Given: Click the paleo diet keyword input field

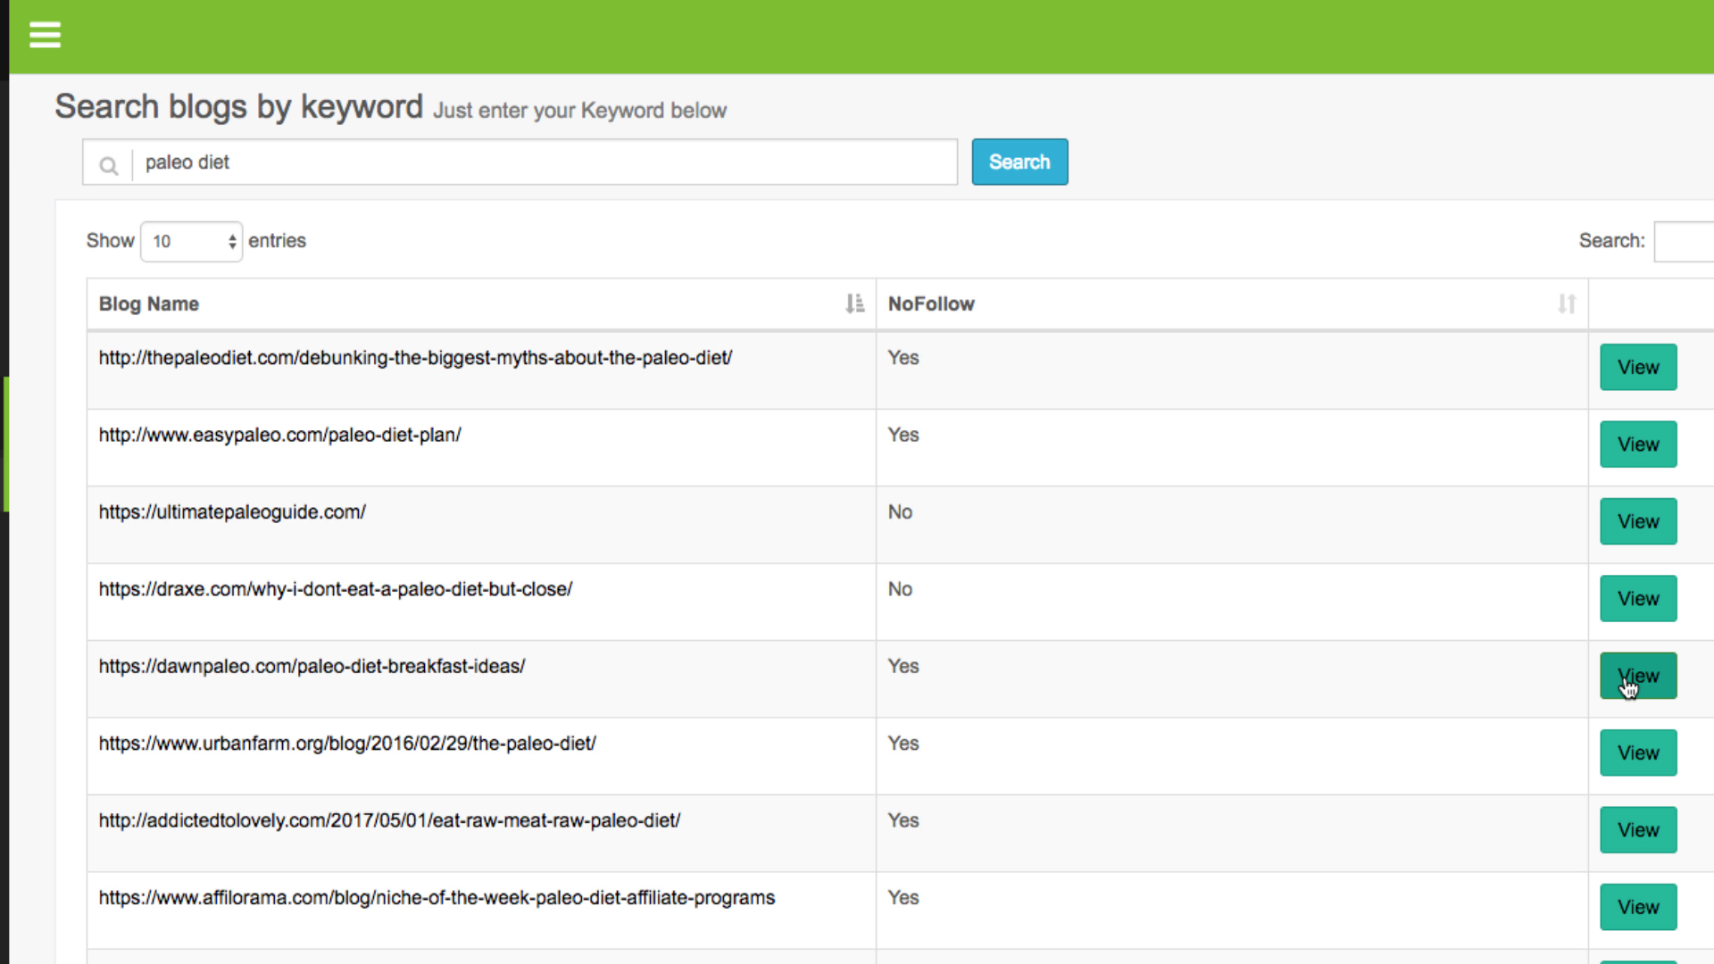Looking at the screenshot, I should tap(545, 162).
